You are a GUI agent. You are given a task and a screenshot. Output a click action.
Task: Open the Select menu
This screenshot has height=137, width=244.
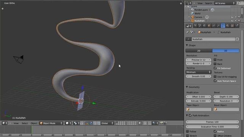point(24,123)
